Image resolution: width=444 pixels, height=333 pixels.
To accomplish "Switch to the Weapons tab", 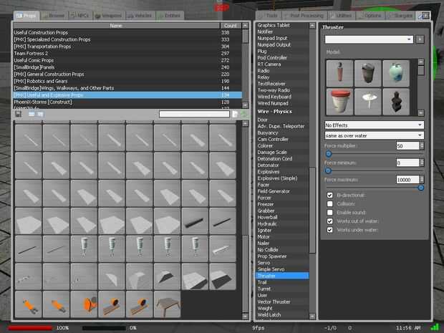I will click(107, 14).
